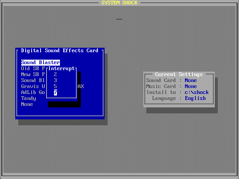
Task: Click the Sound Card value None
Action: click(191, 81)
